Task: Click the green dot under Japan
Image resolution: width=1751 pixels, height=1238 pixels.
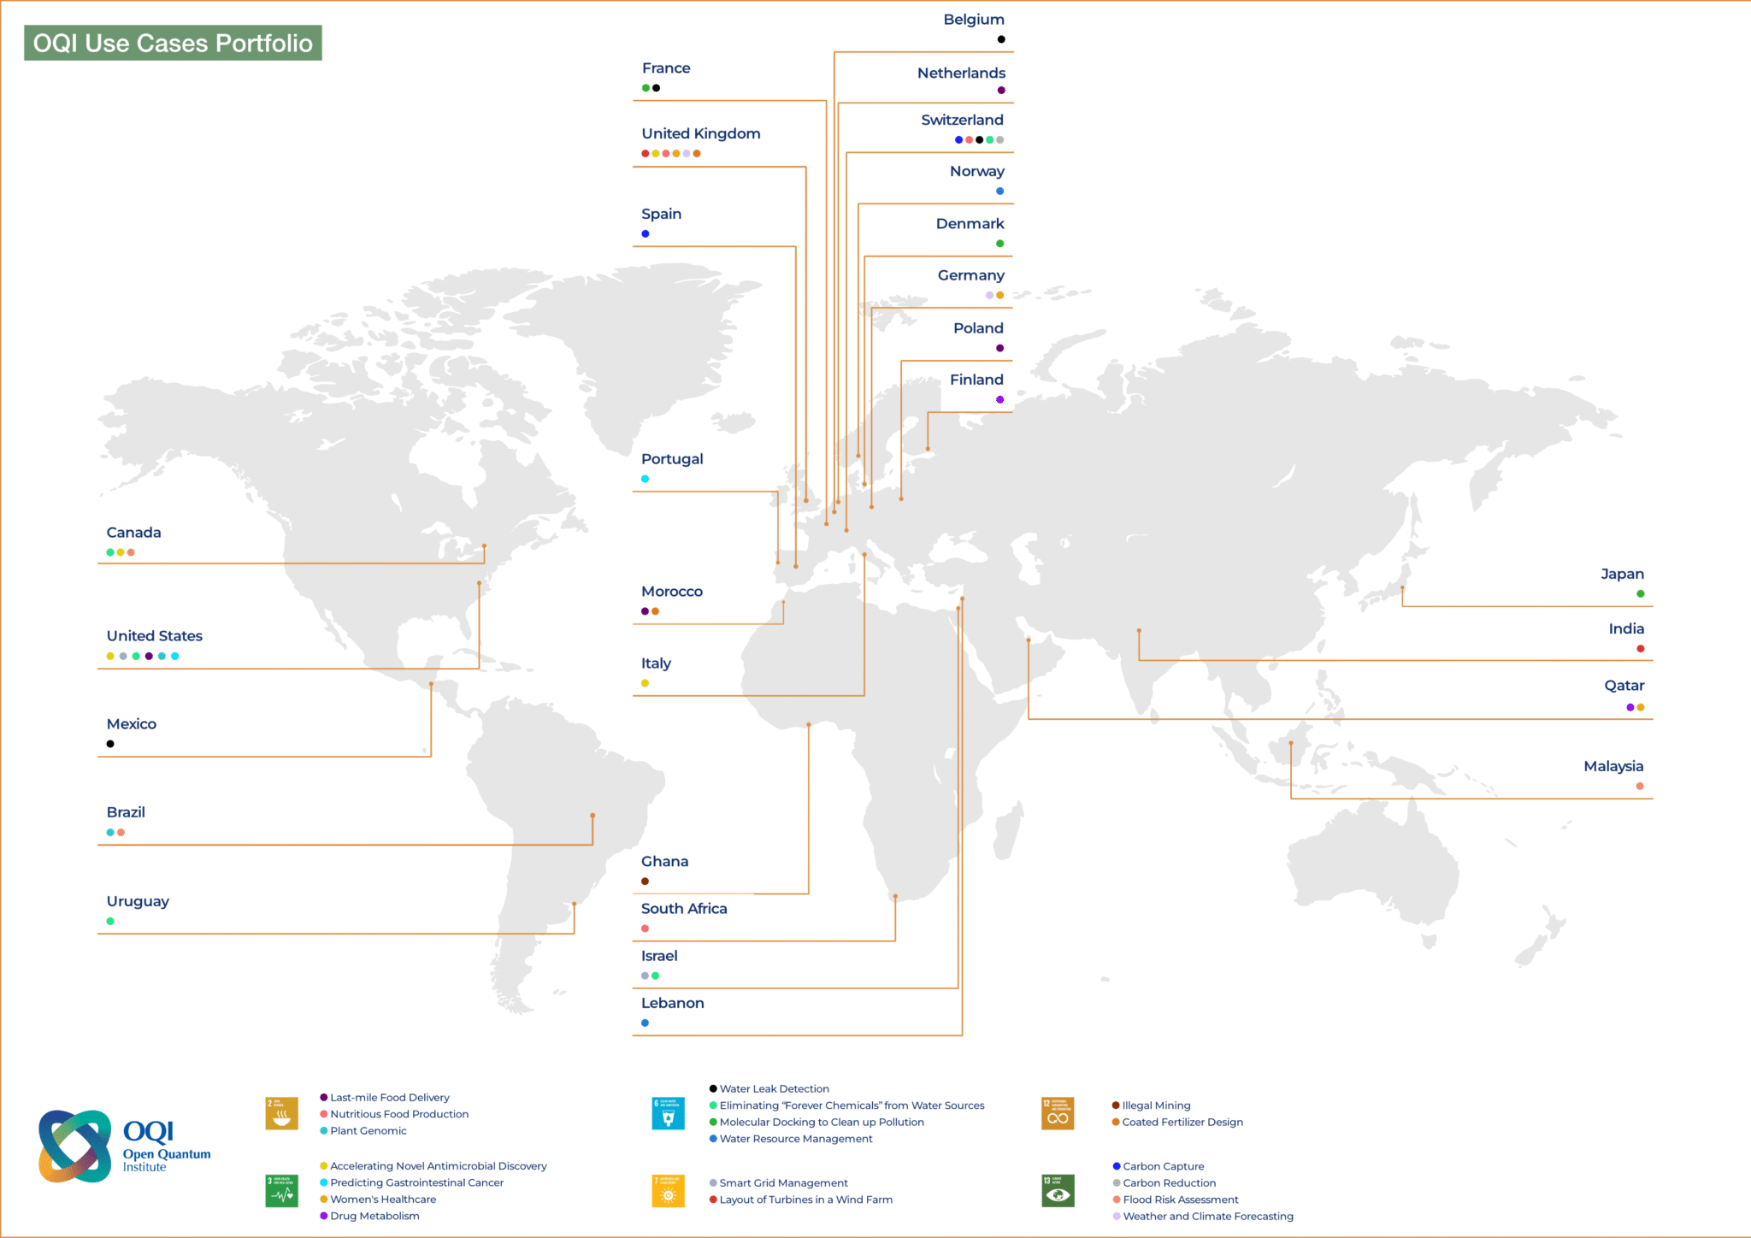Action: point(1640,592)
